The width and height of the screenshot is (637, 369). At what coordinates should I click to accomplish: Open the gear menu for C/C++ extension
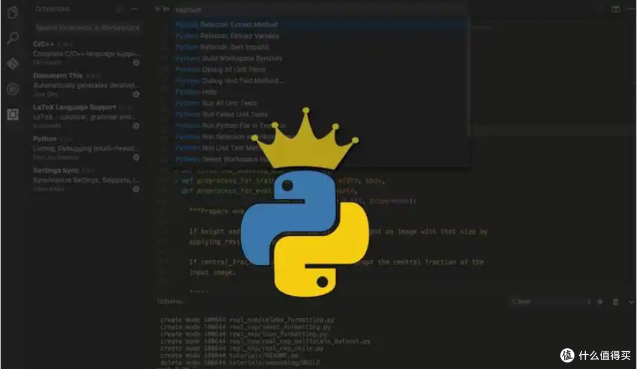coord(136,63)
